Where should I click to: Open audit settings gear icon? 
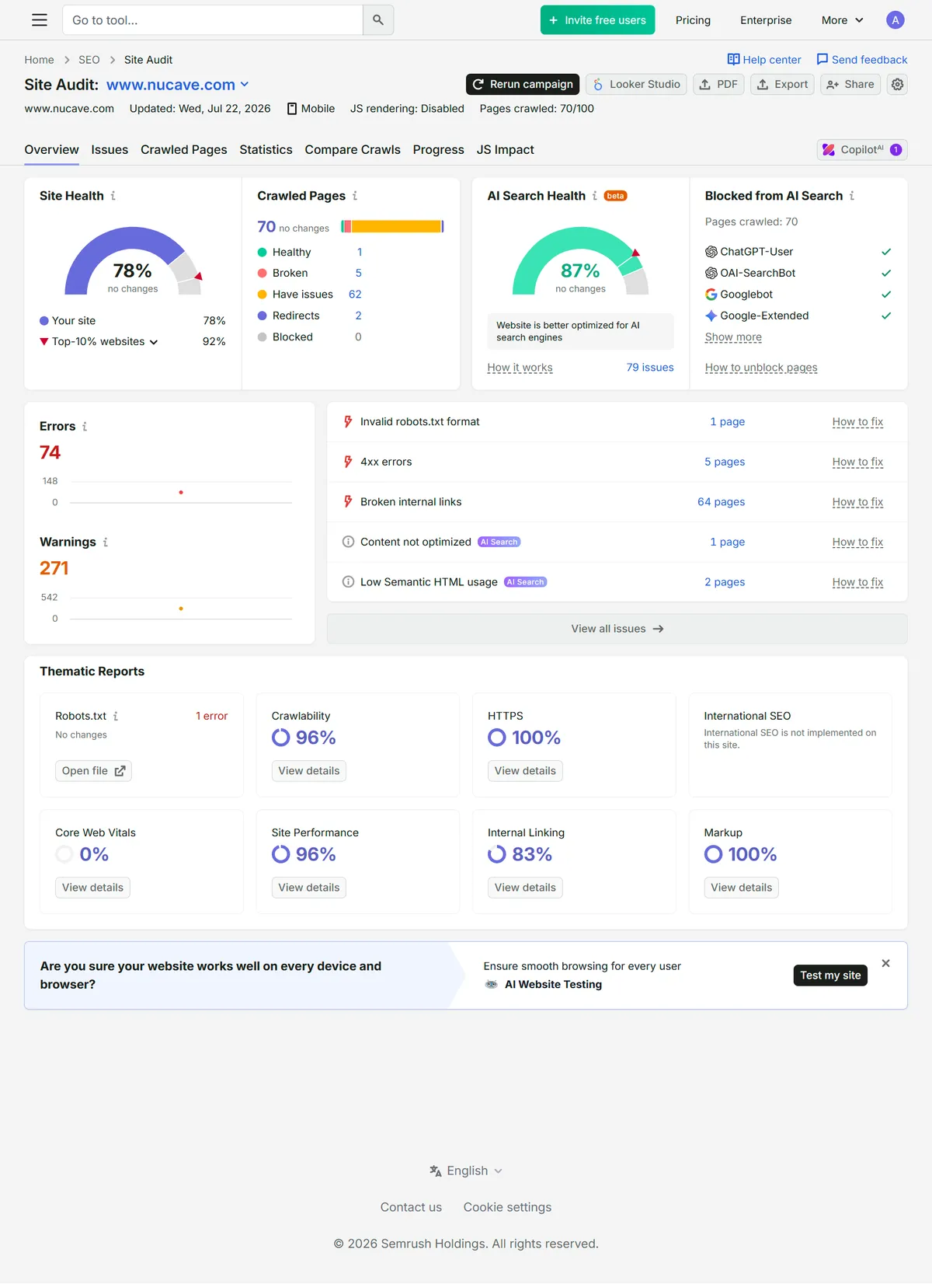898,84
